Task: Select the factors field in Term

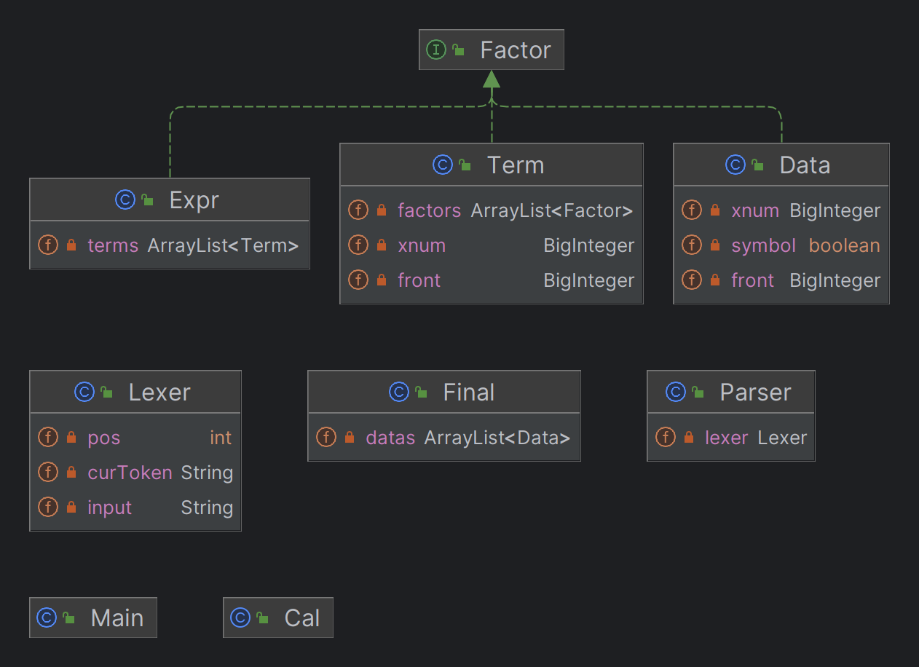Action: coord(492,210)
